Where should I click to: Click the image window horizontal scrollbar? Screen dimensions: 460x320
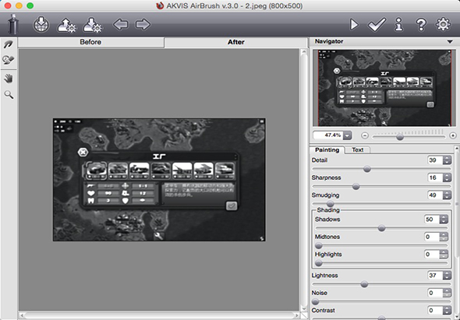(x=160, y=315)
